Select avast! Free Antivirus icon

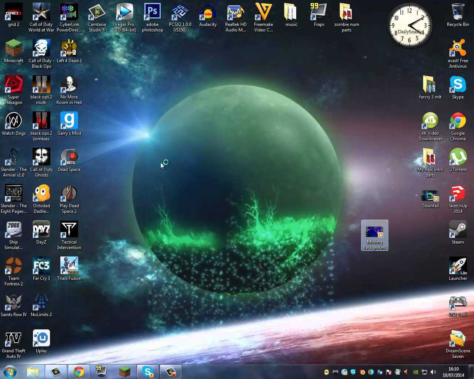458,54
